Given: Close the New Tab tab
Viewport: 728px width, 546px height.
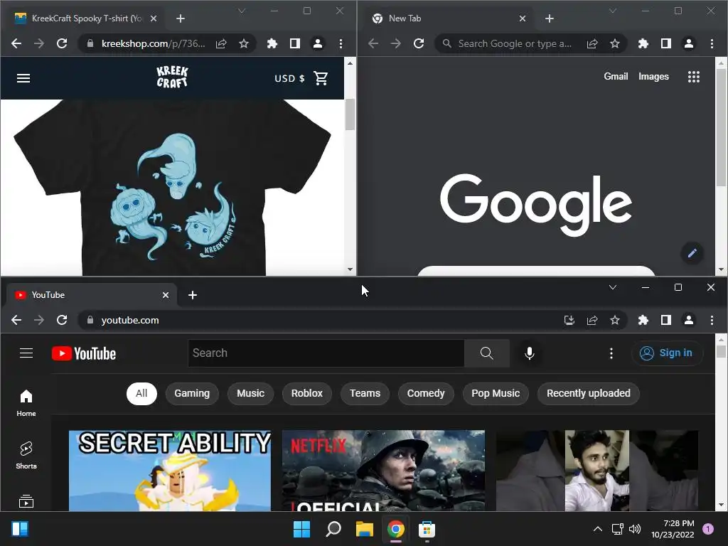Looking at the screenshot, I should [x=523, y=18].
